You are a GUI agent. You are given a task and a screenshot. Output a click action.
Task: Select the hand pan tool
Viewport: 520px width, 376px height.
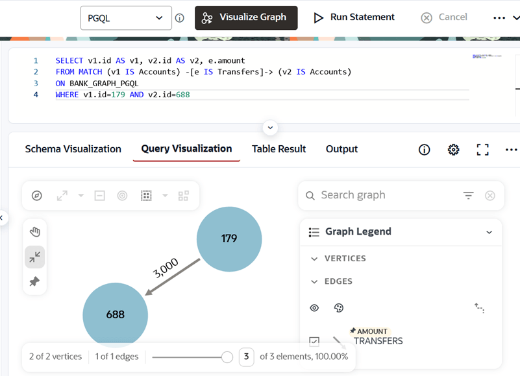tap(35, 232)
